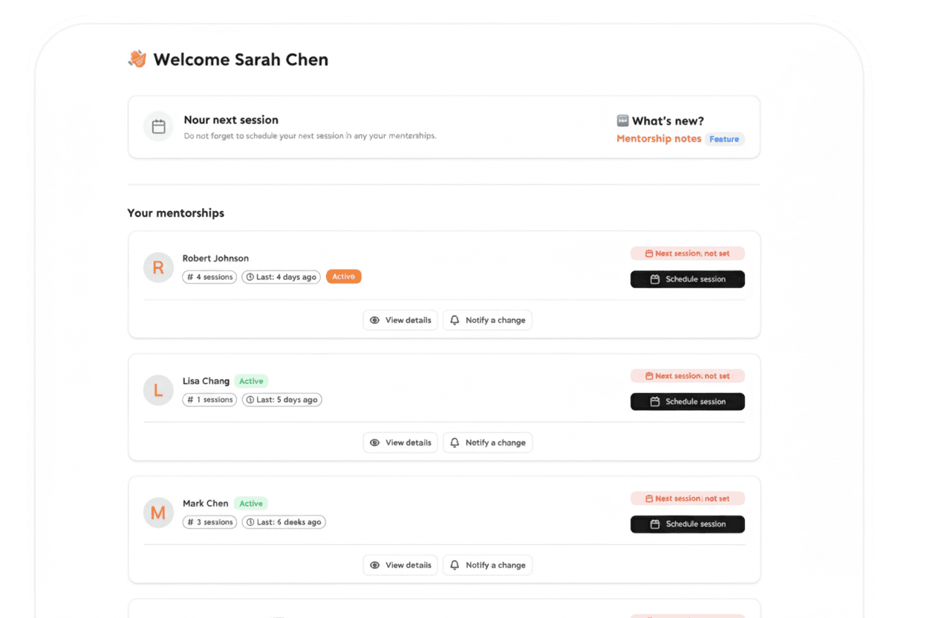Click Robert Johnson's 'Next session not set' tag
The height and width of the screenshot is (618, 927).
pos(687,253)
